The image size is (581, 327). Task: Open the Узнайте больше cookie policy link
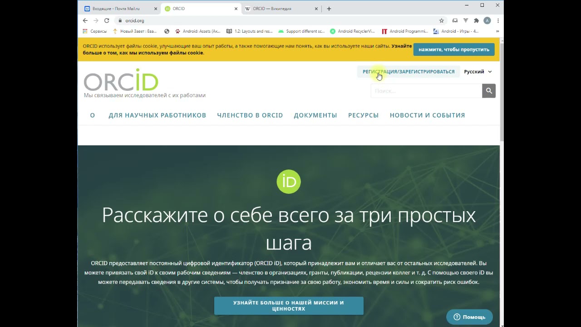[247, 50]
